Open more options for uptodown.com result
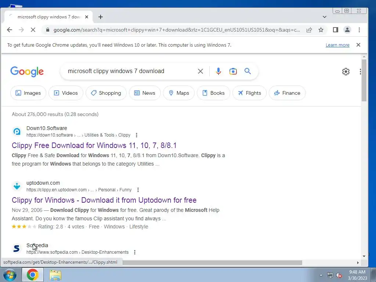The image size is (376, 282). pyautogui.click(x=138, y=190)
